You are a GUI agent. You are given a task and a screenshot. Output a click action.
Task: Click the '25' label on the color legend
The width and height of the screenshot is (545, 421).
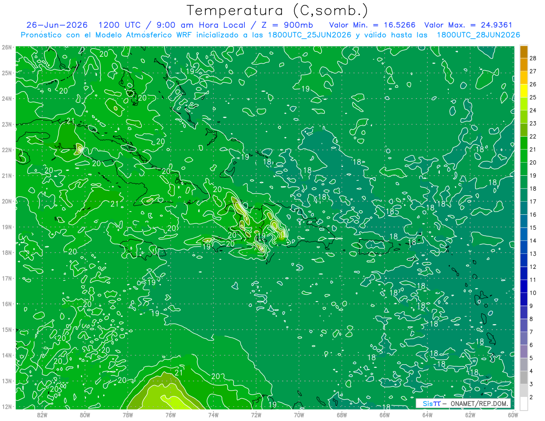[533, 97]
